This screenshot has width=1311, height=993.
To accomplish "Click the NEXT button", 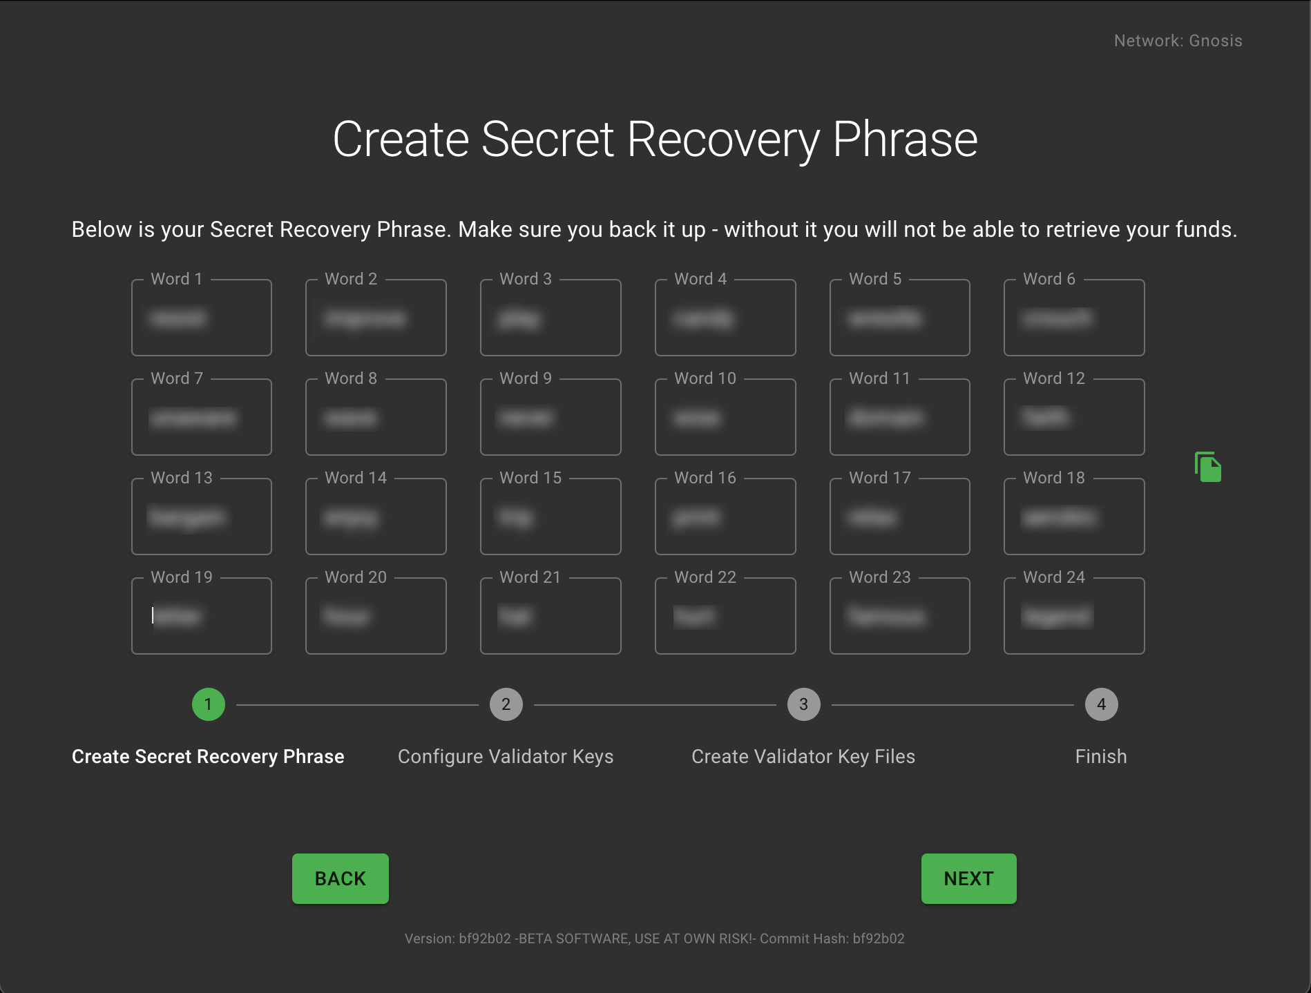I will (968, 878).
